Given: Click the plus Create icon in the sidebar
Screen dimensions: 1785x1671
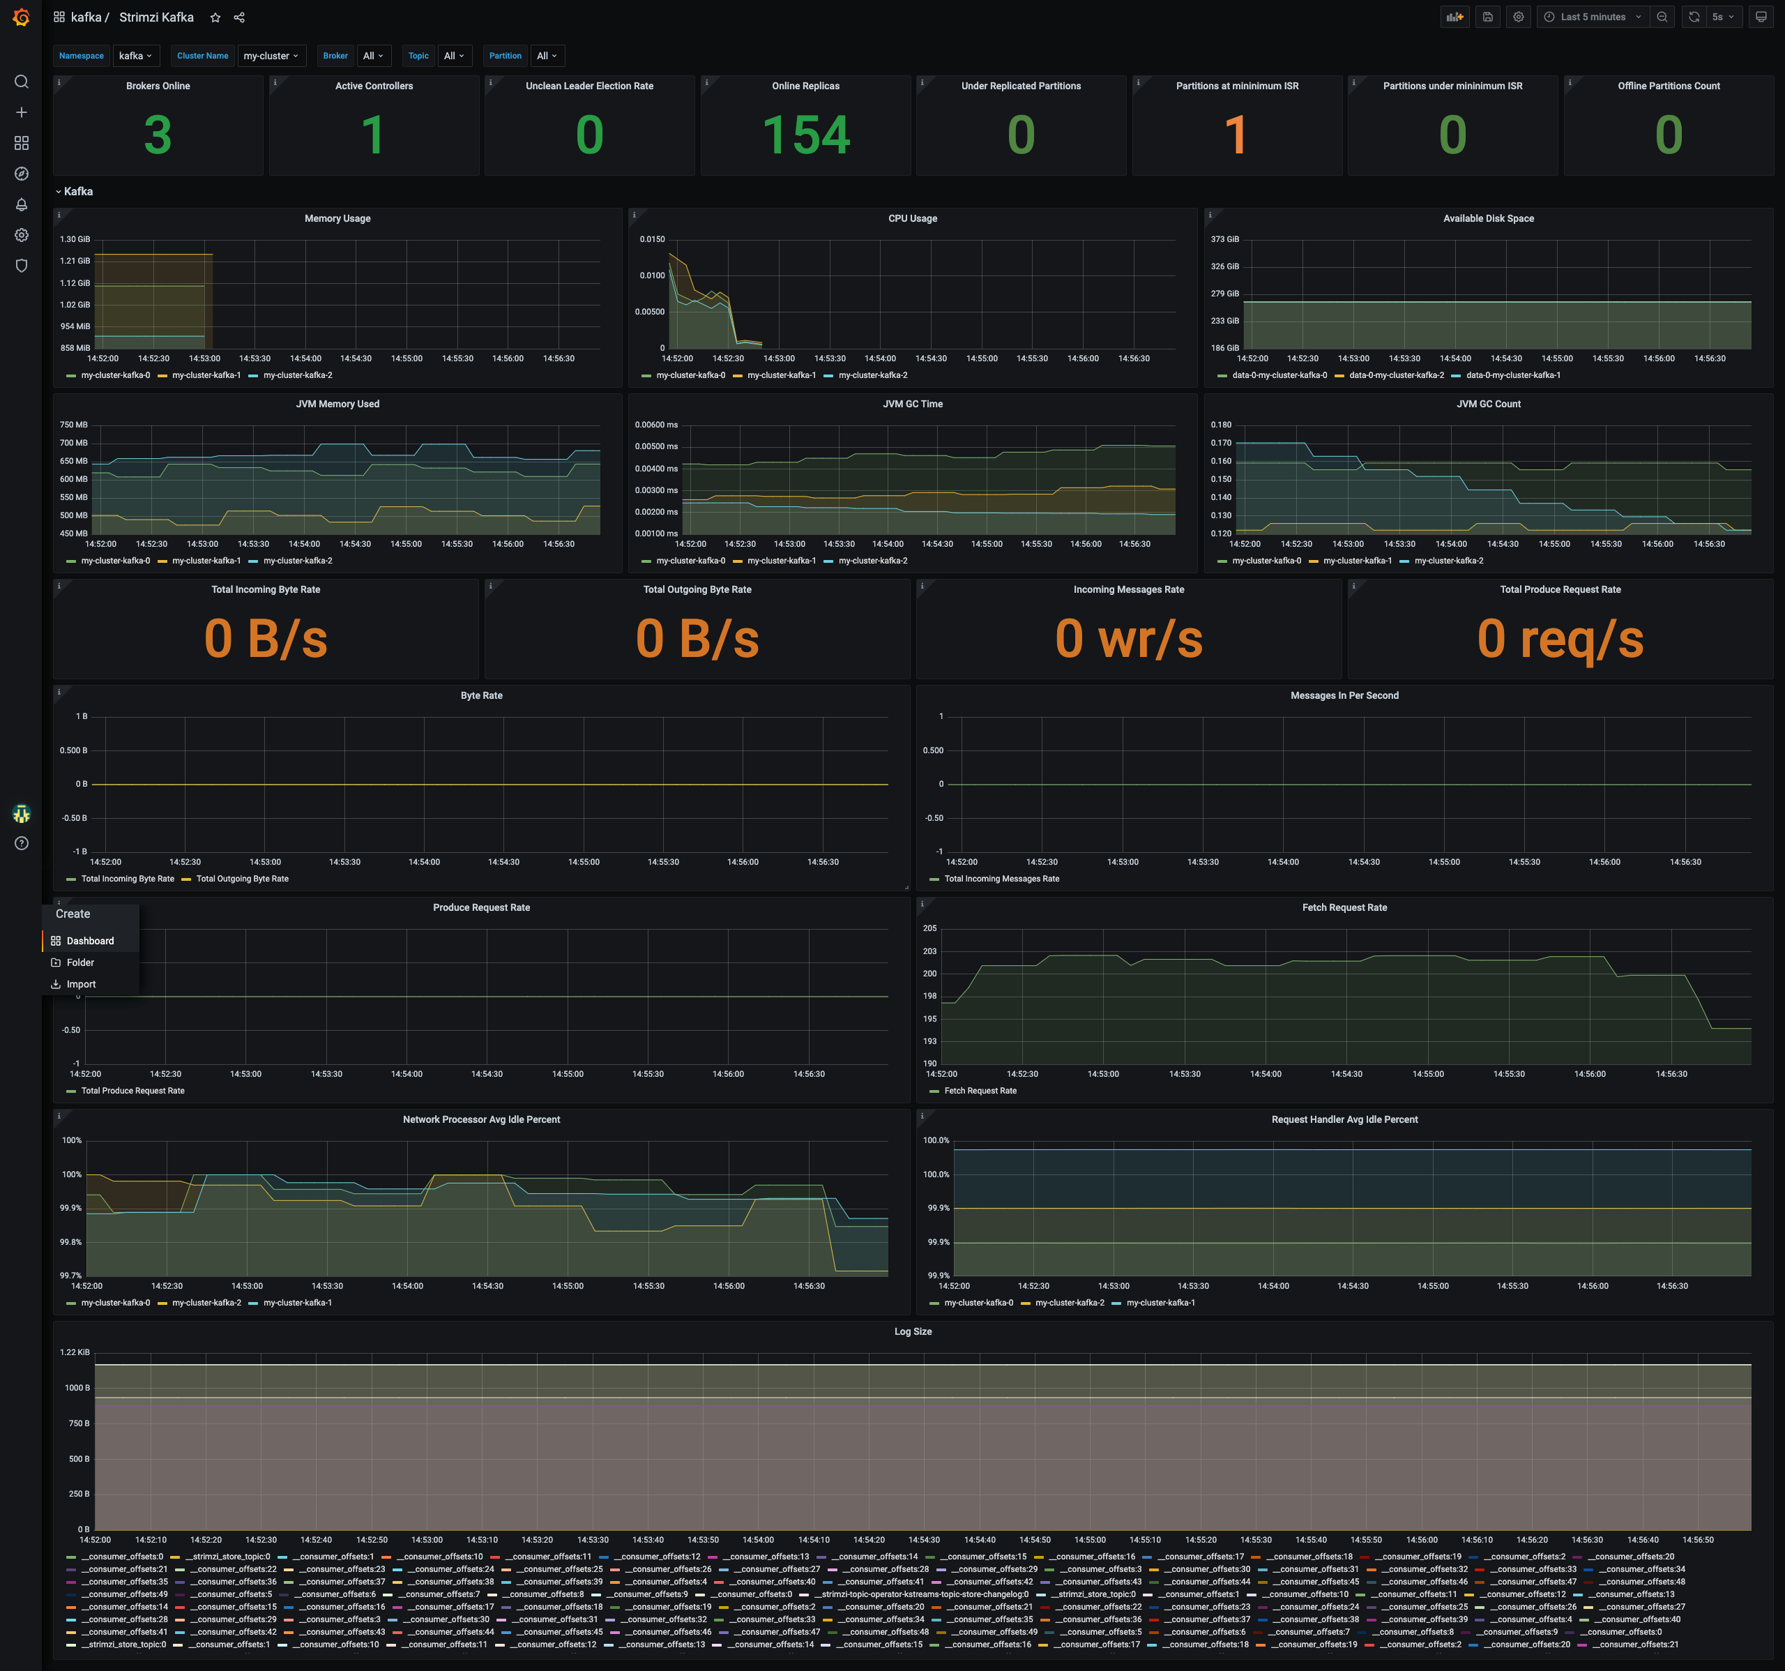Looking at the screenshot, I should tap(22, 112).
